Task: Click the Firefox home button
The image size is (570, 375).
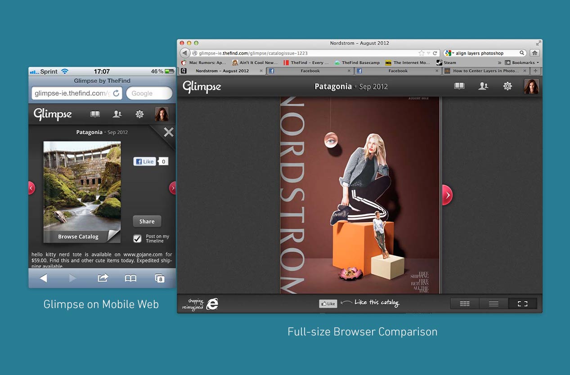Action: click(534, 53)
